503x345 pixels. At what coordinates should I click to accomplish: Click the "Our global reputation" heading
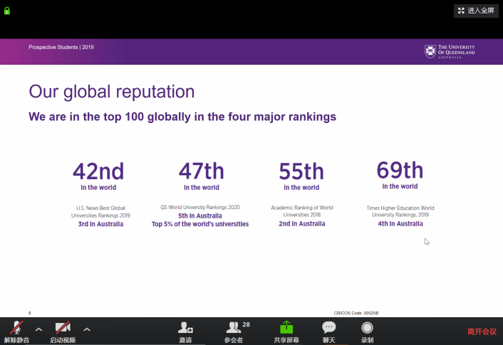(x=112, y=92)
